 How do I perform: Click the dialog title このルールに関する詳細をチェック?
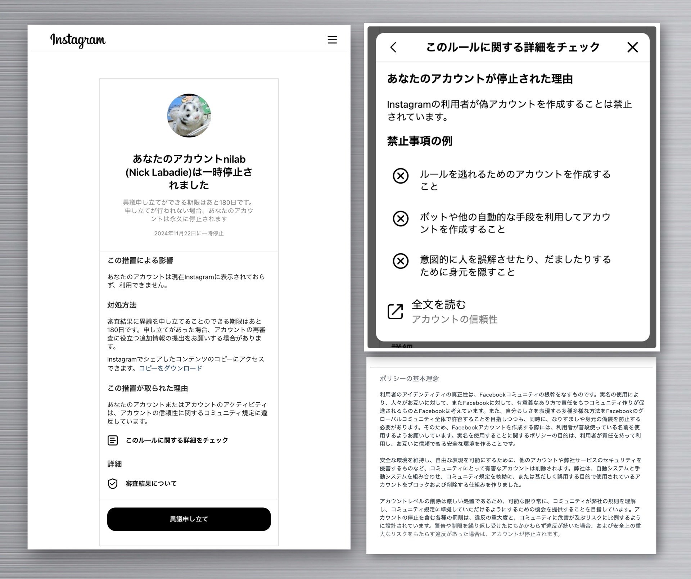point(512,47)
